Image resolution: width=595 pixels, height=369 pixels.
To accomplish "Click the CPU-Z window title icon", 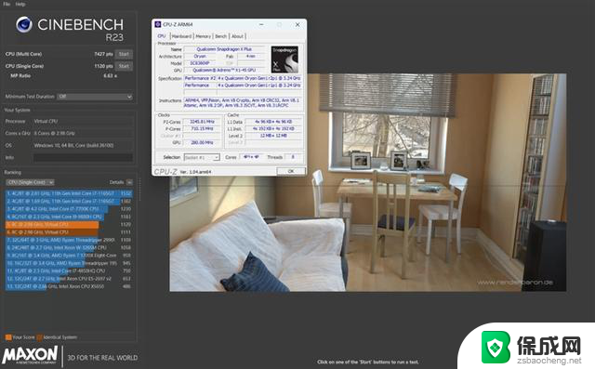I will (x=158, y=24).
